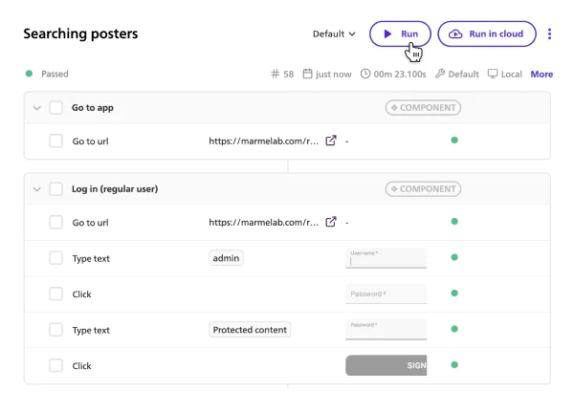Click the Run button

(x=400, y=33)
